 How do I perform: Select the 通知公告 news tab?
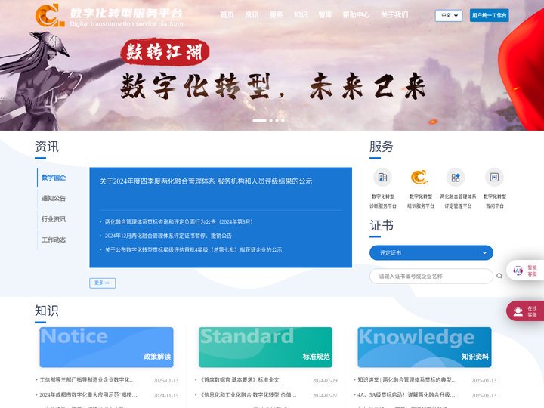pos(54,198)
